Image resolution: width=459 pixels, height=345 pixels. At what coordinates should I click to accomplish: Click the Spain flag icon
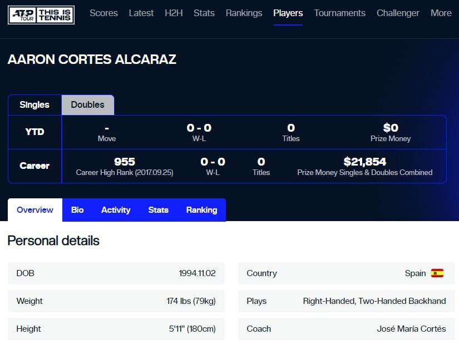(437, 273)
